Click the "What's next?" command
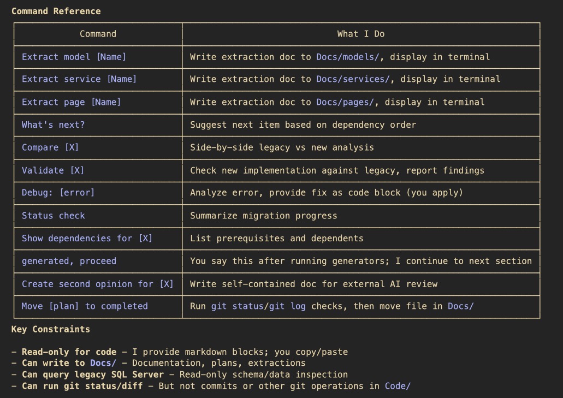Image resolution: width=563 pixels, height=398 pixels. 53,124
